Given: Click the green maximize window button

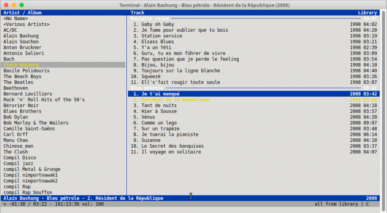Looking at the screenshot, I should 22,5.
